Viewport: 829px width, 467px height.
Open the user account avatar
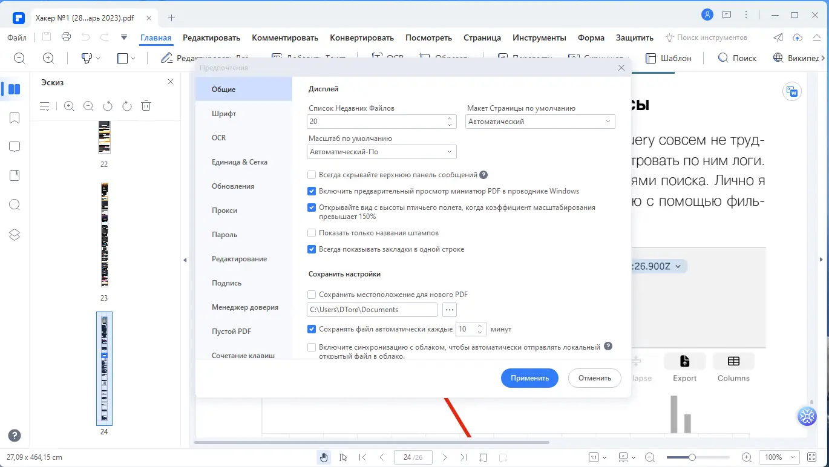point(707,15)
